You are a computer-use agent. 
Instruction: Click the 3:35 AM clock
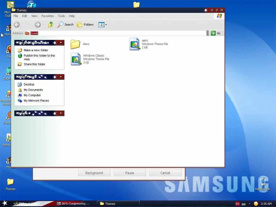pos(266,204)
